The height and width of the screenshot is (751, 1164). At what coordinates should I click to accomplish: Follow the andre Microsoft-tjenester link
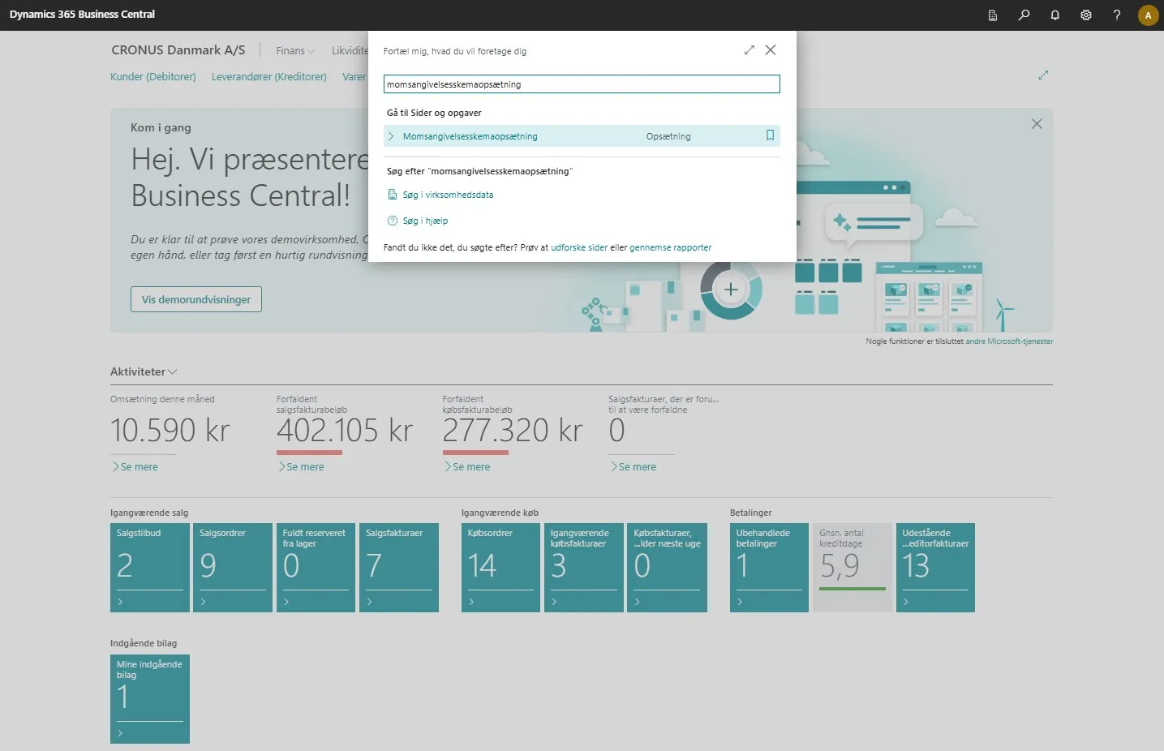(1009, 341)
